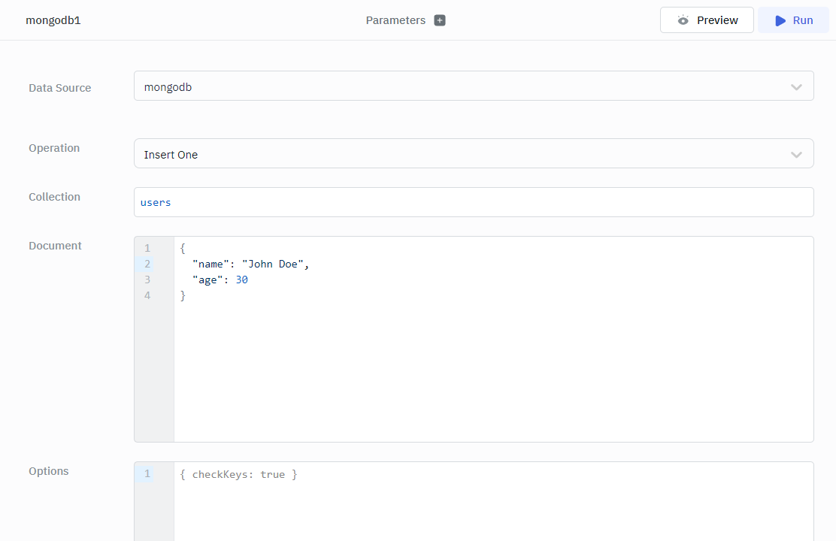Click line number 1 in Options editor
The height and width of the screenshot is (541, 836).
[x=147, y=473]
